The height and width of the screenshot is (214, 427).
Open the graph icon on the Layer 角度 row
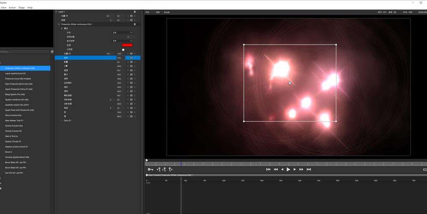[131, 20]
